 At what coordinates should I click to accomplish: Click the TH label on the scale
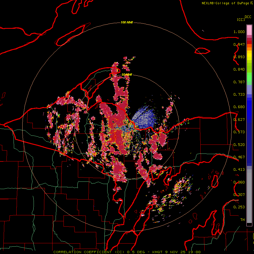[242, 220]
